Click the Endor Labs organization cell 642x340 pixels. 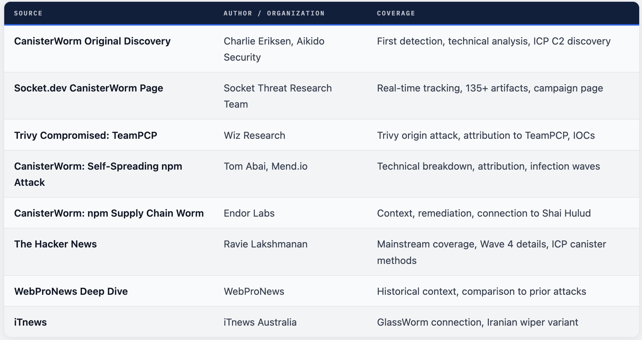pyautogui.click(x=249, y=213)
